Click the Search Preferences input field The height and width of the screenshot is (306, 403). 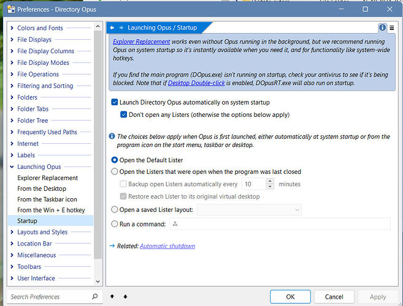pyautogui.click(x=49, y=297)
